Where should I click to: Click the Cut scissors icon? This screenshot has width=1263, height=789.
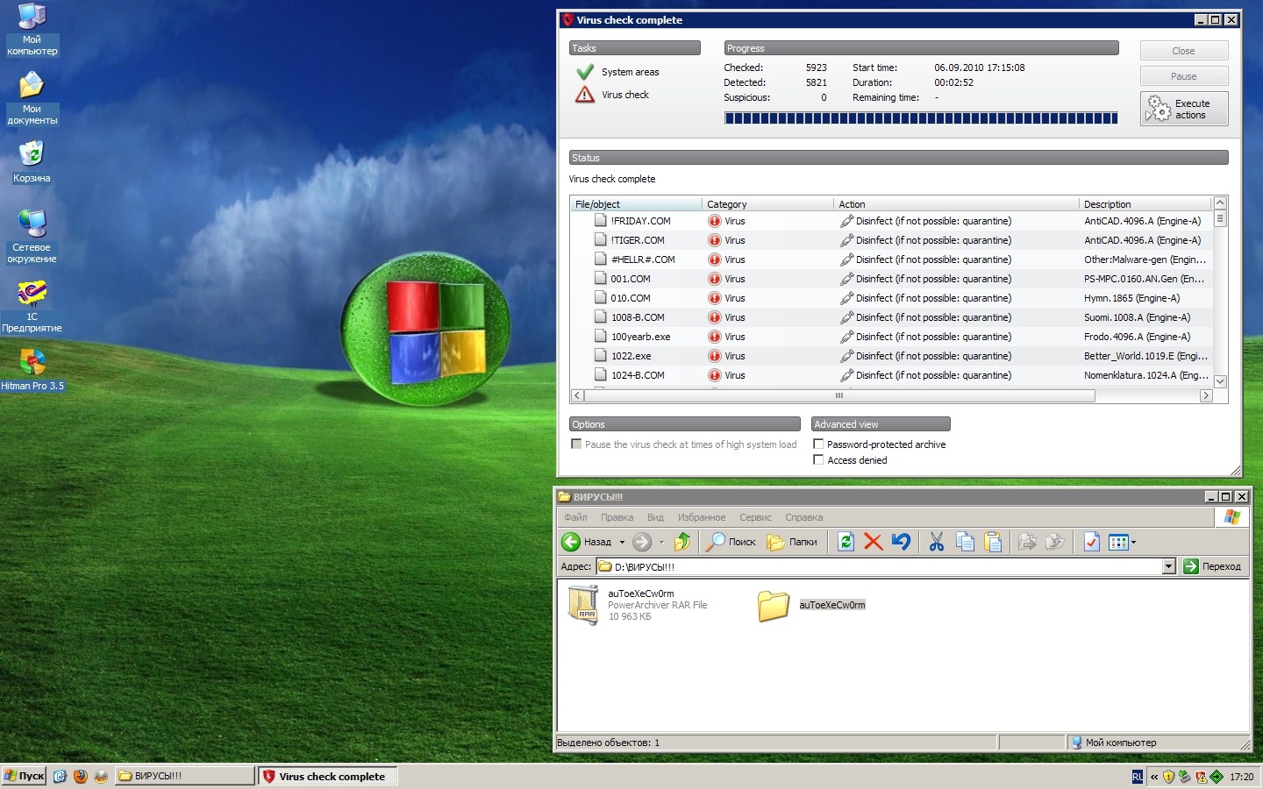[937, 542]
